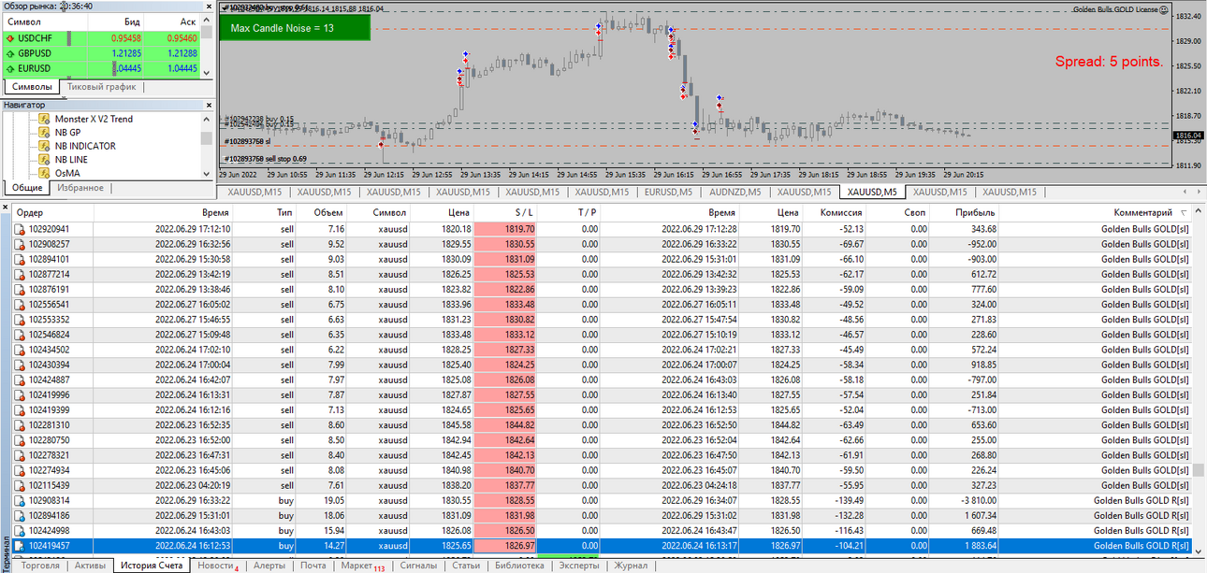Viewport: 1207px width, 573px height.
Task: Close the Terminal panel
Action: (5, 209)
